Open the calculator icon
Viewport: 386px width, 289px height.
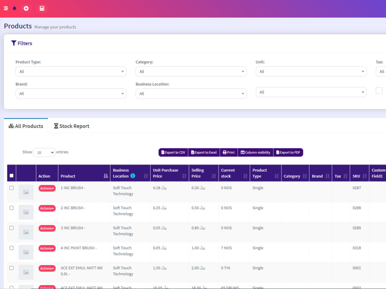[x=42, y=8]
